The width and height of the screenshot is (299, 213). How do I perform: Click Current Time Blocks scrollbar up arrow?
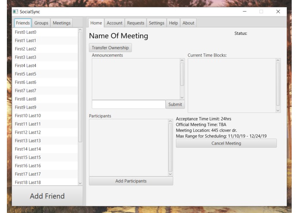pyautogui.click(x=278, y=60)
